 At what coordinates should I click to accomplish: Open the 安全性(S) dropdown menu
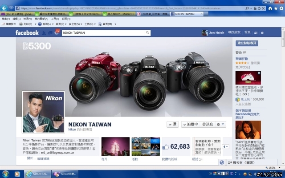[x=75, y=24]
